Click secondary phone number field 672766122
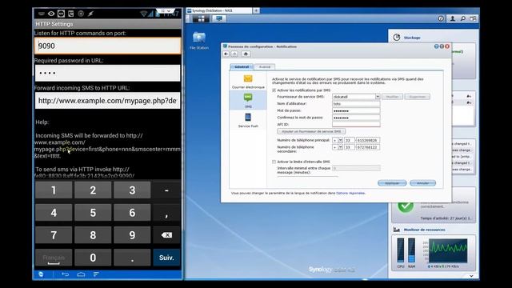The height and width of the screenshot is (288, 512). (368, 147)
